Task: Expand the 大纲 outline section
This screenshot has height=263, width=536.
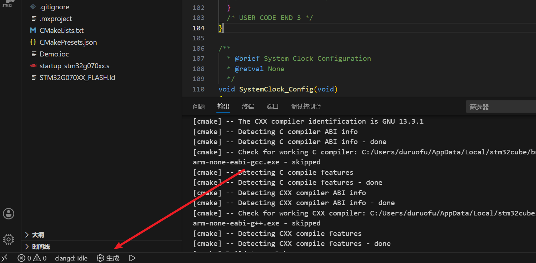Action: 38,235
